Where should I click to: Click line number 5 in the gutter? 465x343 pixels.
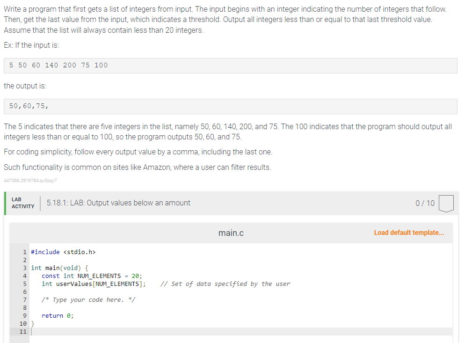coord(24,284)
